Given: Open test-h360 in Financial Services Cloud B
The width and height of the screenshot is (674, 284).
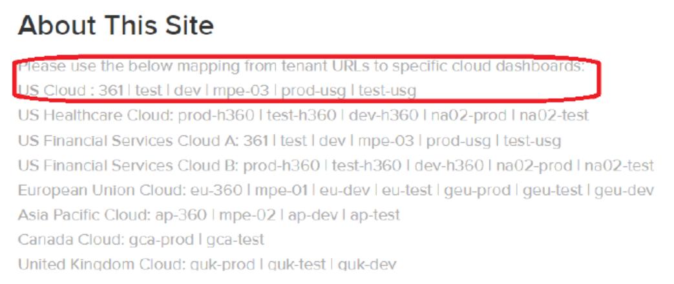Looking at the screenshot, I should 366,165.
